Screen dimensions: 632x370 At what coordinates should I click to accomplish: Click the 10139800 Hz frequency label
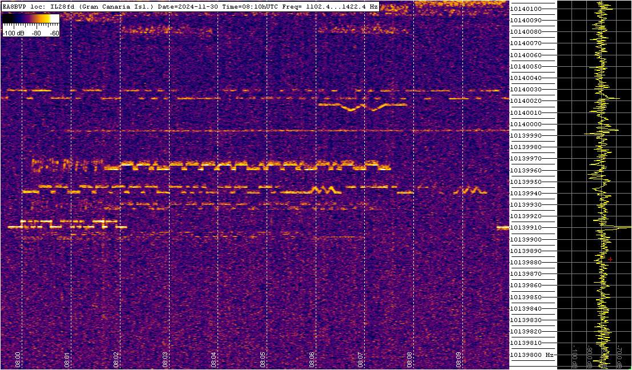(532, 355)
